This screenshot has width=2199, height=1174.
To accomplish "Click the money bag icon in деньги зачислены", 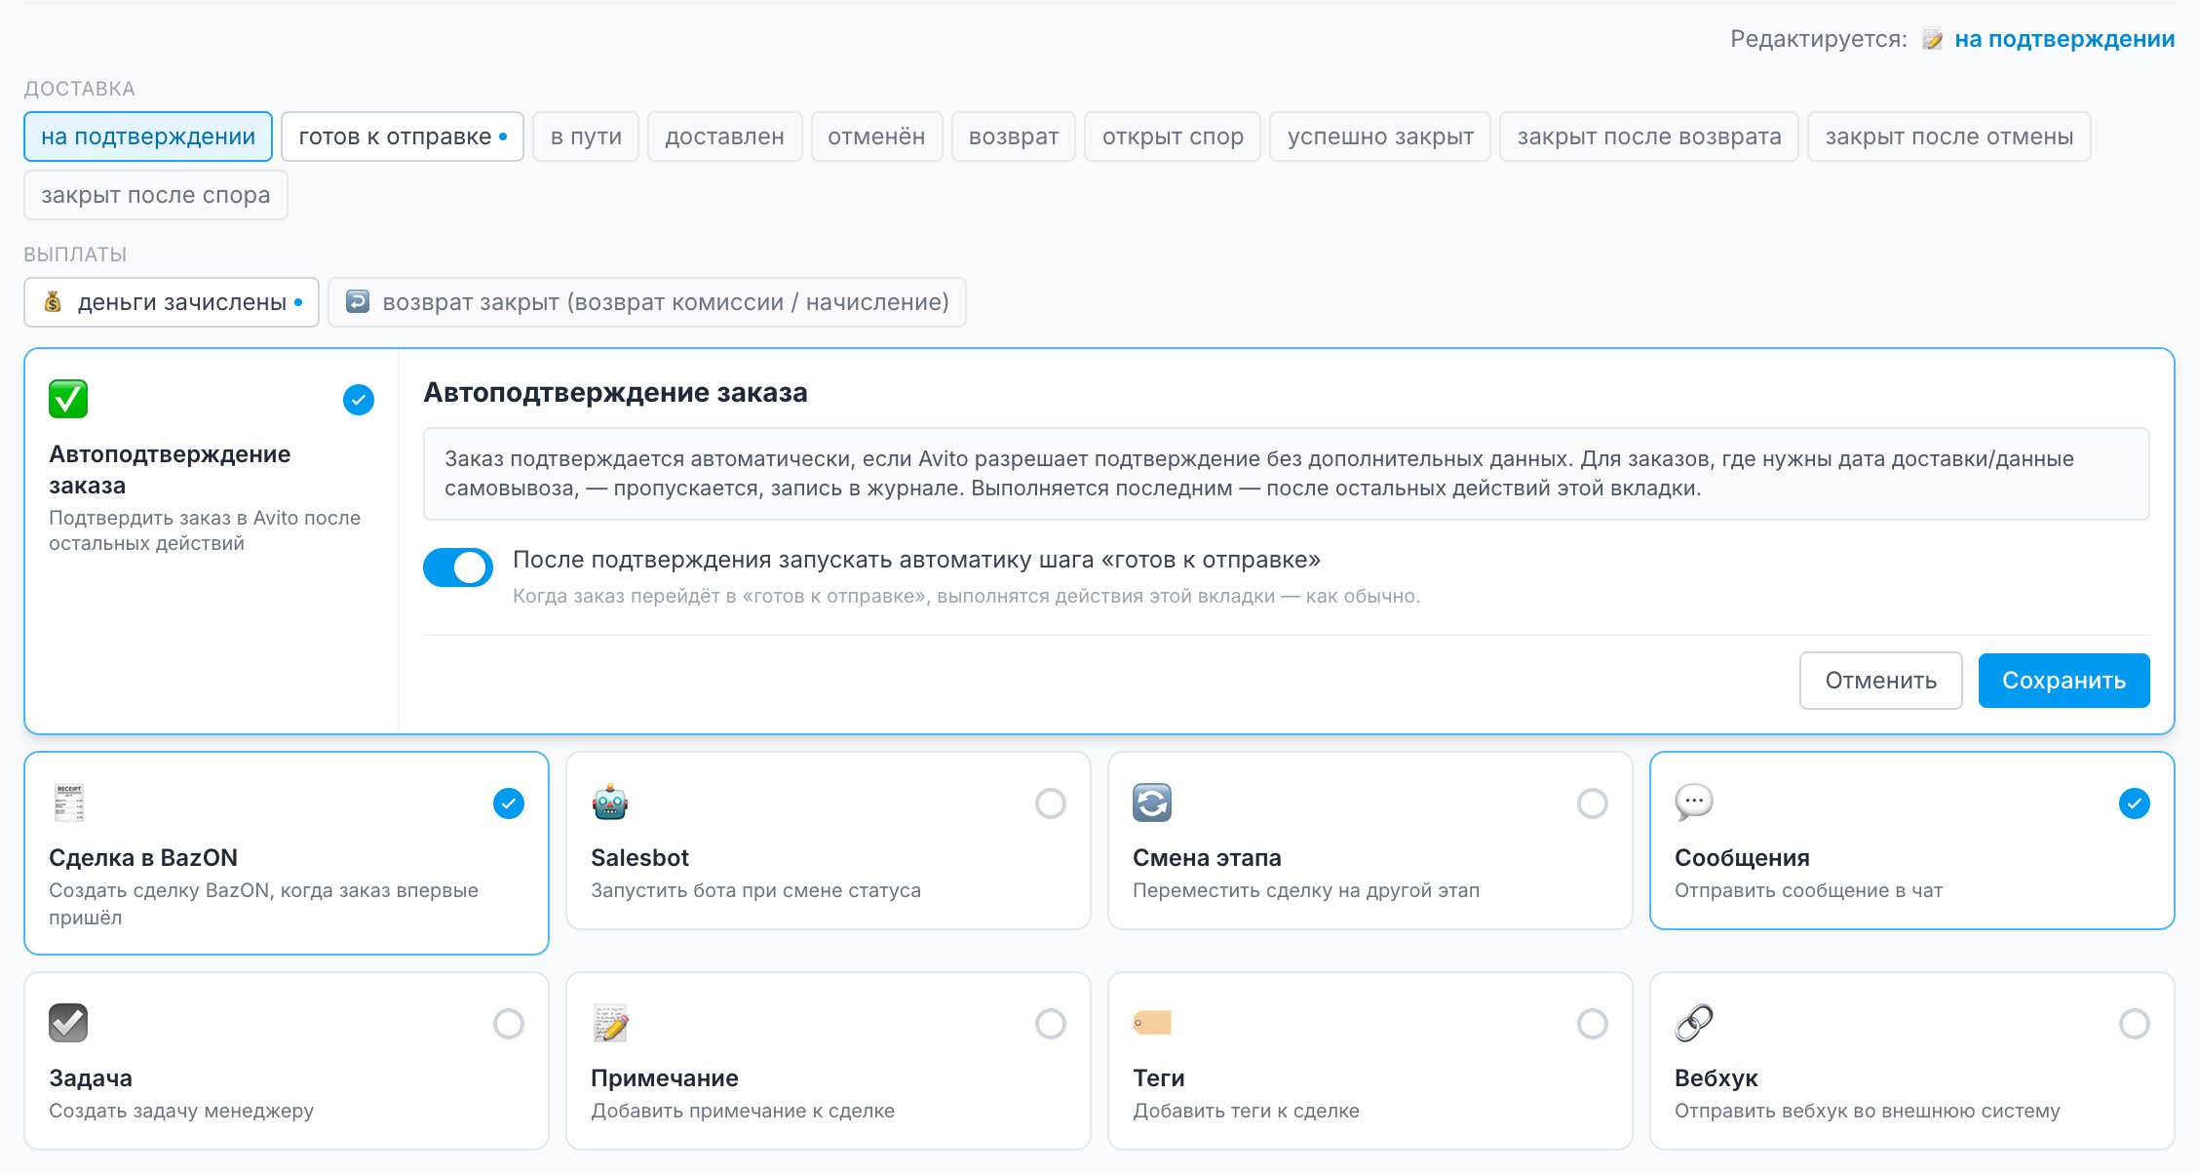I will click(x=54, y=302).
